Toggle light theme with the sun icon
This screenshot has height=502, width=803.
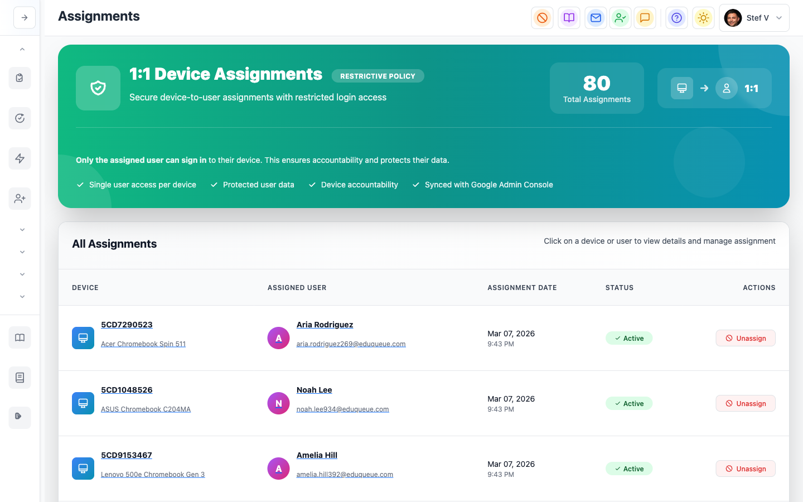coord(703,17)
